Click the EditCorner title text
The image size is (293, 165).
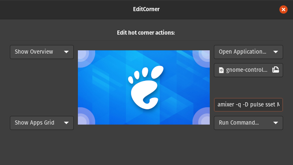(x=146, y=9)
